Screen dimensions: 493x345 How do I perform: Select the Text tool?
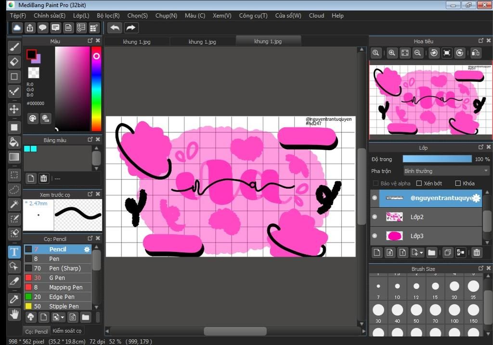tap(14, 252)
